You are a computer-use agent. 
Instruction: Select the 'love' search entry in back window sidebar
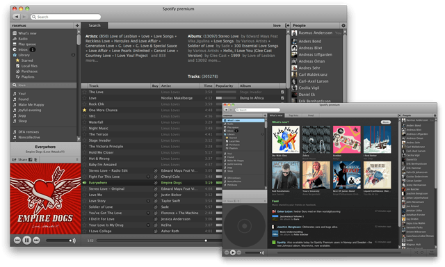click(44, 85)
